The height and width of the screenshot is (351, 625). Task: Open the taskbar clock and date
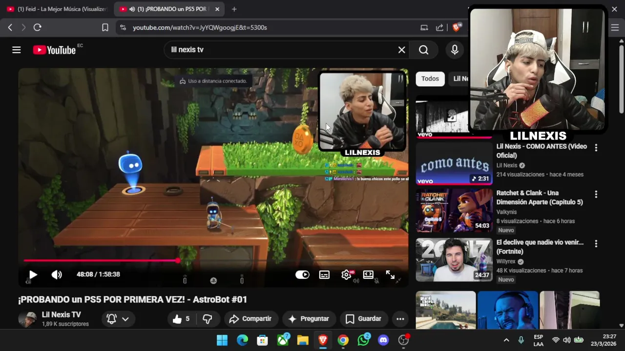tap(604, 340)
